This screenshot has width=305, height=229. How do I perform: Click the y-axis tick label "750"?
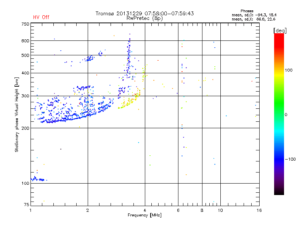(x=25, y=24)
